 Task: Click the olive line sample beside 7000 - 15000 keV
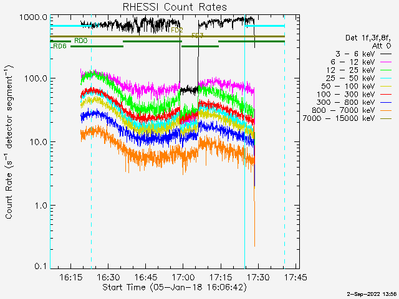tap(386, 118)
